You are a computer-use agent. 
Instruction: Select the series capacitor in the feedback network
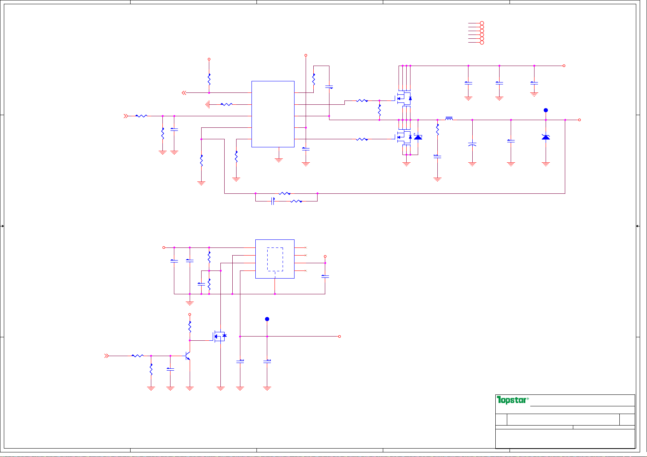click(272, 201)
